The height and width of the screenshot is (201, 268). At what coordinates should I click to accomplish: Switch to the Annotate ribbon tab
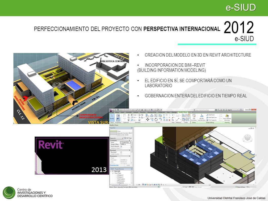click(129, 112)
